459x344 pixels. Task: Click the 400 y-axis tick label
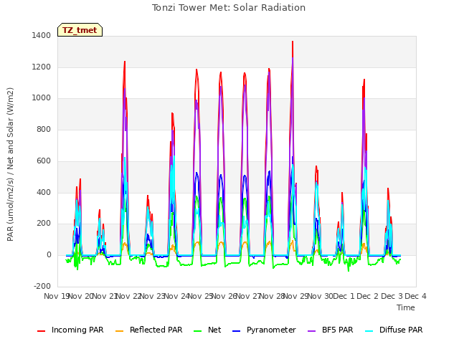click(44, 193)
